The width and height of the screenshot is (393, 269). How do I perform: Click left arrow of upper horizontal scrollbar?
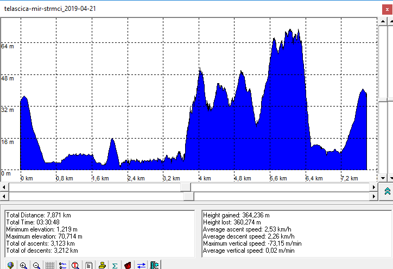tap(4, 186)
